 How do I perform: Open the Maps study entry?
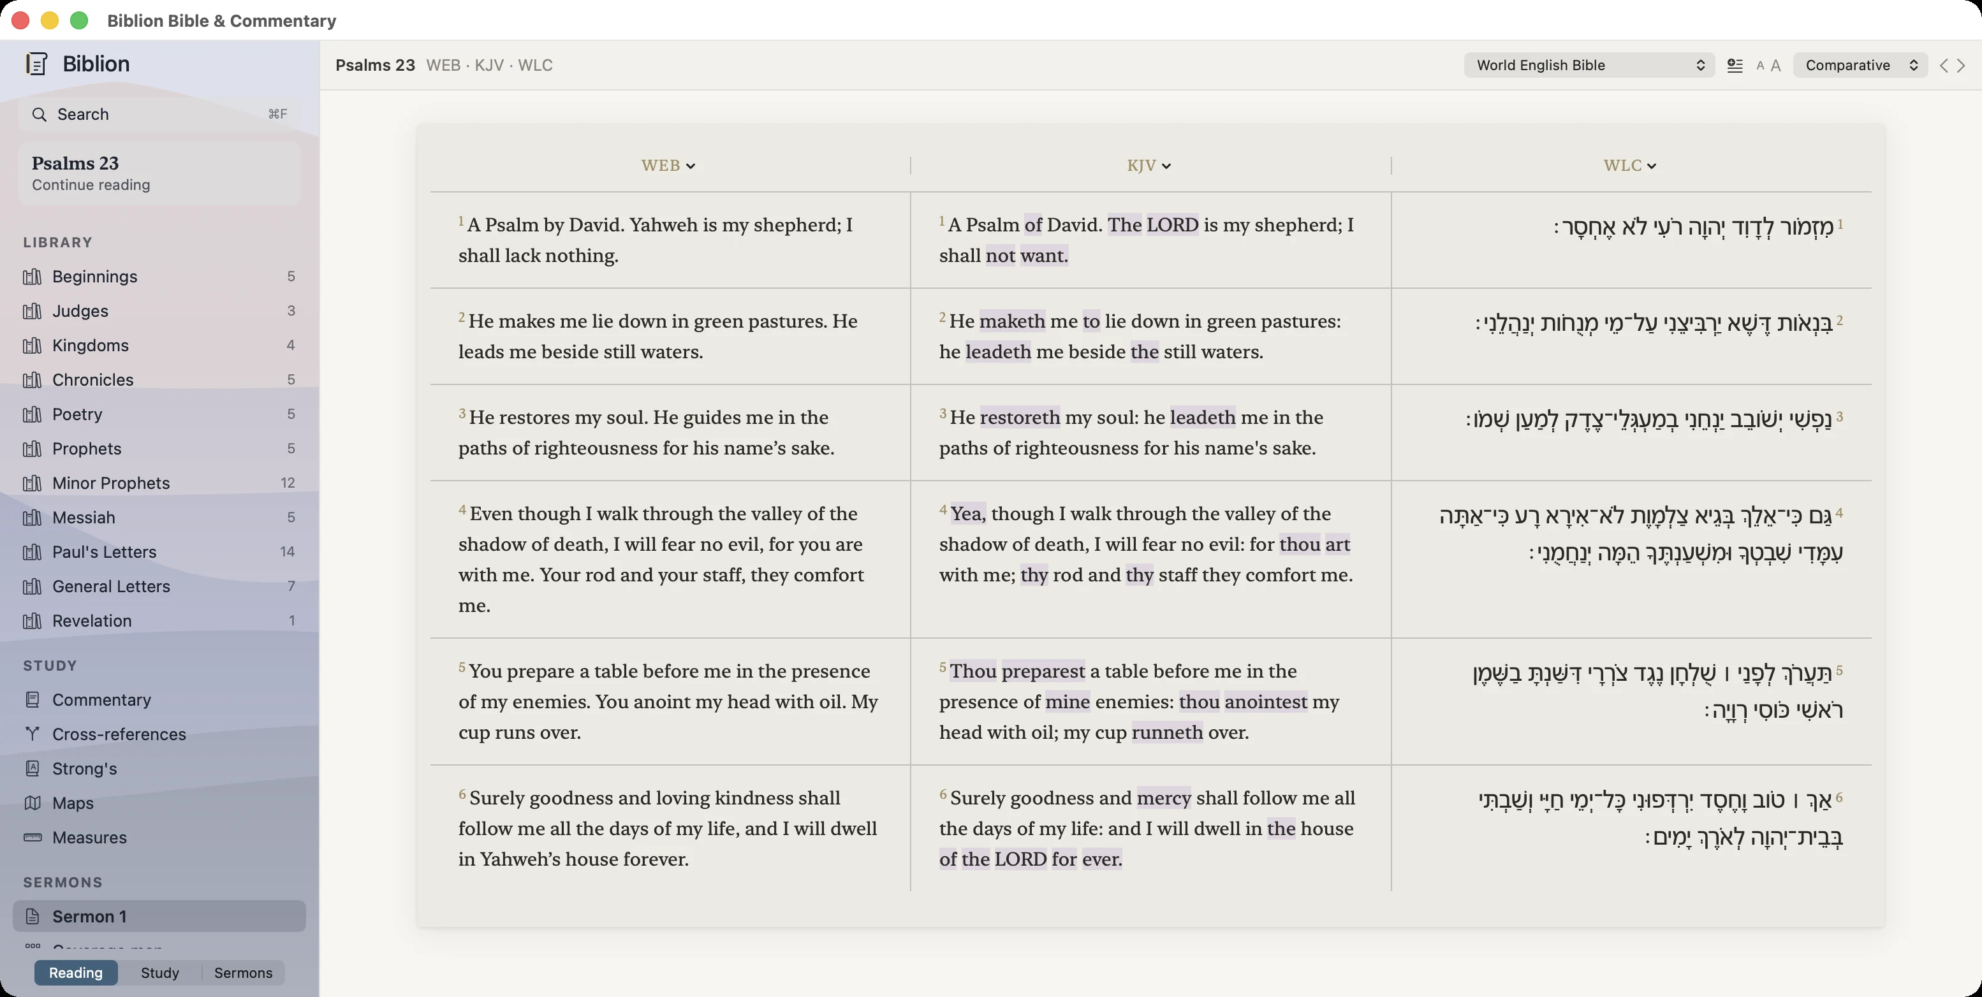159,803
